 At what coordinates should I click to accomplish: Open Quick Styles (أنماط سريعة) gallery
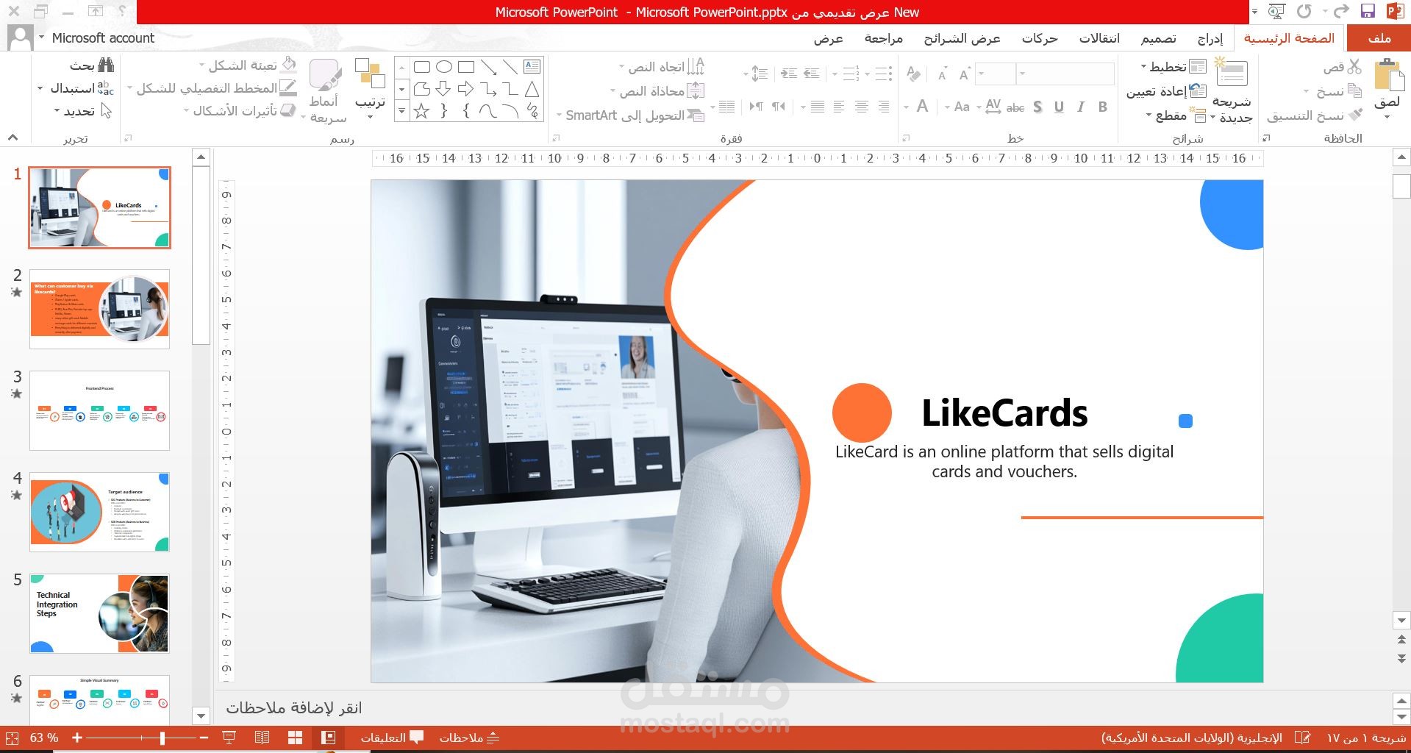325,91
